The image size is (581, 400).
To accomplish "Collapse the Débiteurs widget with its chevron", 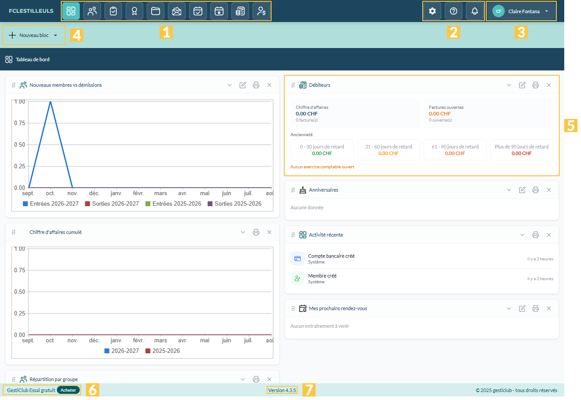I will [x=509, y=85].
